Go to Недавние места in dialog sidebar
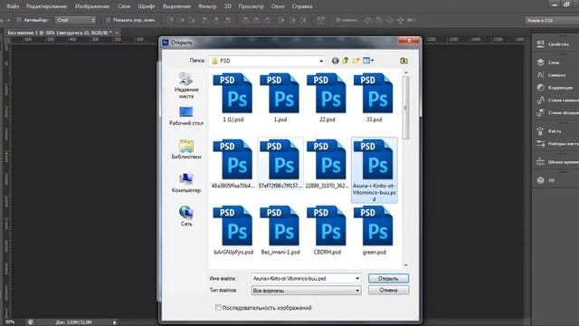The width and height of the screenshot is (579, 326). point(186,85)
